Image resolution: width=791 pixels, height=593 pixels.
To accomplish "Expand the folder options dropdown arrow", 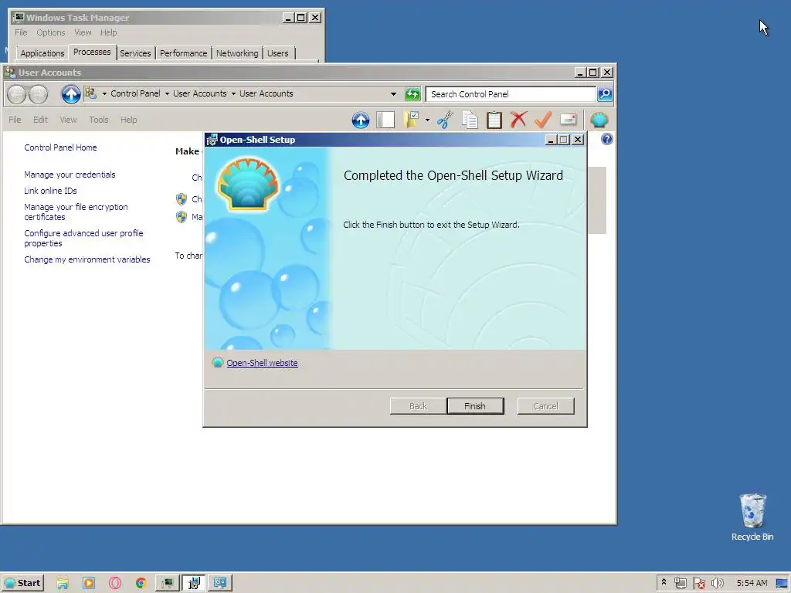I will (427, 120).
